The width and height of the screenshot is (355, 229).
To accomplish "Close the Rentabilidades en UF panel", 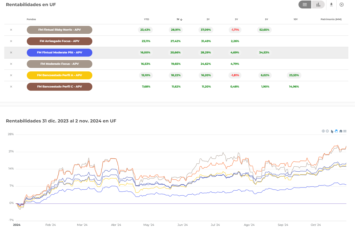I will pos(341,4).
